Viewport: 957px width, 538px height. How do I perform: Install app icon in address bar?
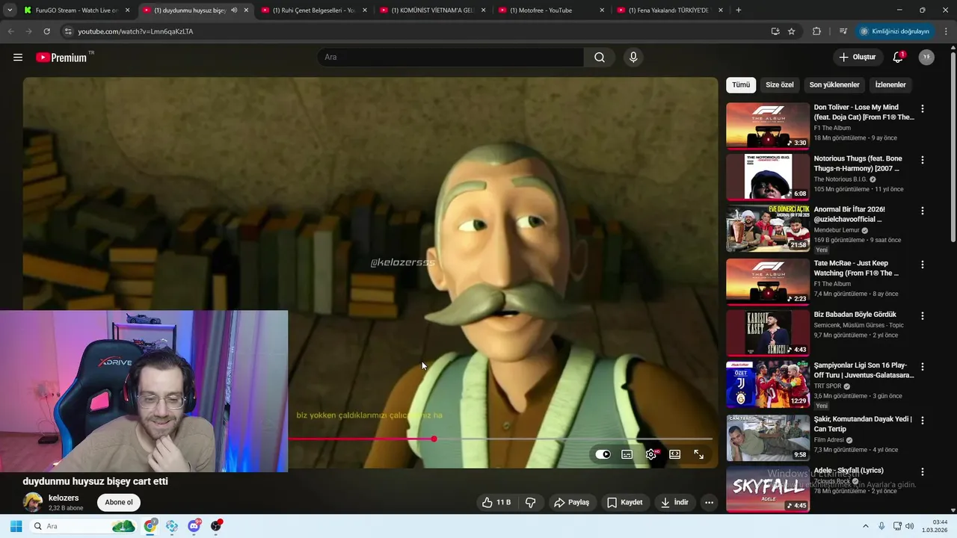pyautogui.click(x=775, y=31)
